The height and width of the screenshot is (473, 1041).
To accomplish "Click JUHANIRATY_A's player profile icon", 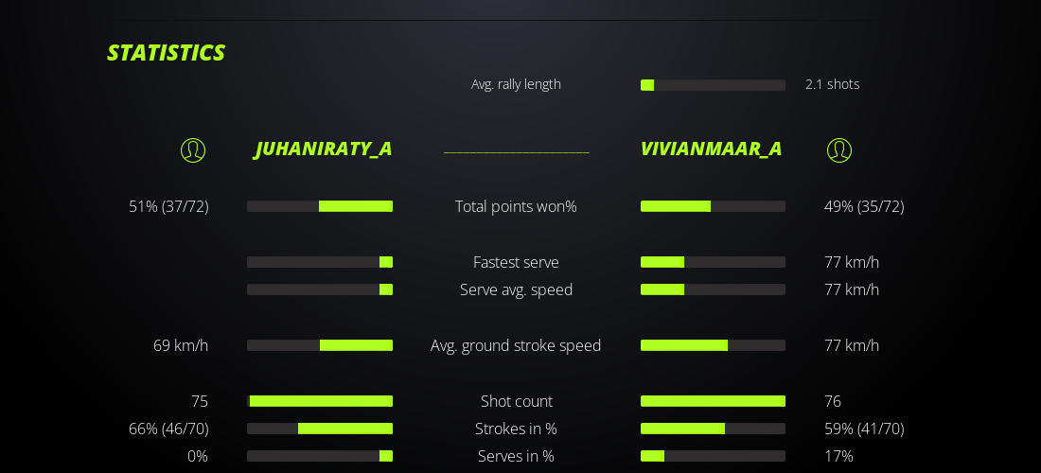I will click(x=193, y=150).
